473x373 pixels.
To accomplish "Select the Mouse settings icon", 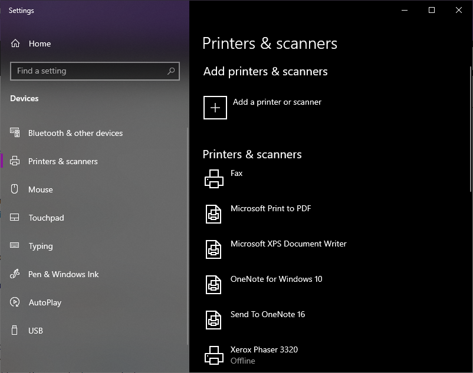I will (x=15, y=189).
